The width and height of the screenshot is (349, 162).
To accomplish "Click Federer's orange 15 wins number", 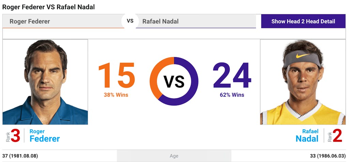I will pos(117,75).
